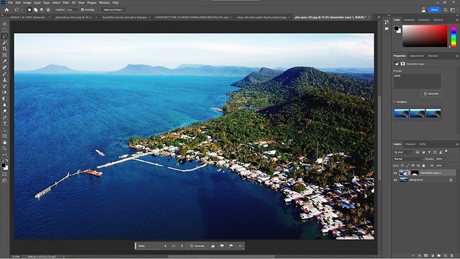Open the search magnifier next to Share
Image resolution: width=460 pixels, height=259 pixels.
pos(445,10)
